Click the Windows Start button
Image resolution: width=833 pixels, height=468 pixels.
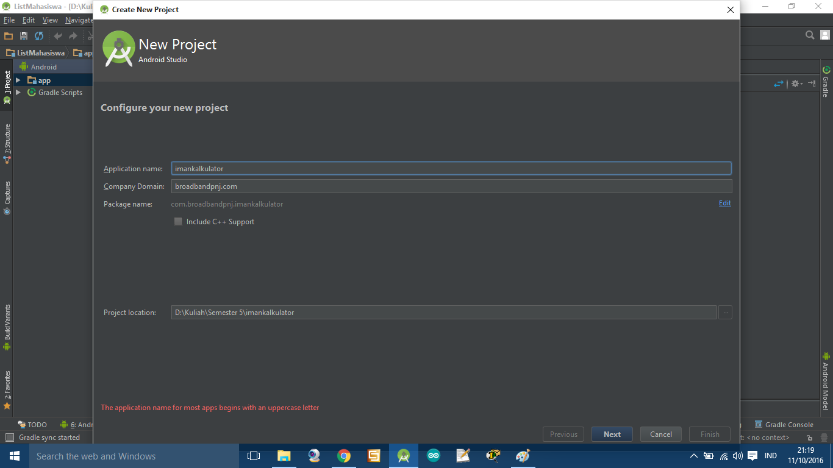pos(15,456)
